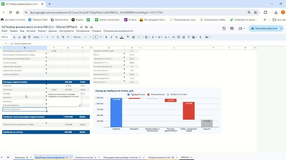The image size is (286, 160).
Task: Select the Расходы маркетплейса header cell
Action: pyautogui.click(x=25, y=82)
